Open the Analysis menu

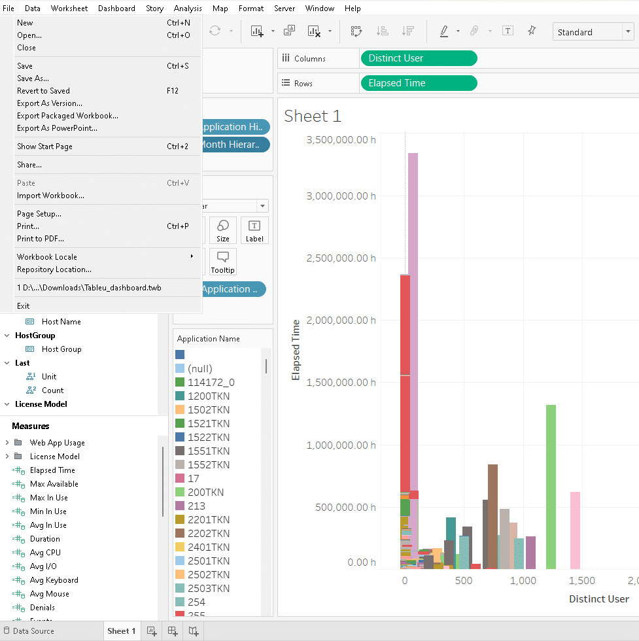coord(188,8)
